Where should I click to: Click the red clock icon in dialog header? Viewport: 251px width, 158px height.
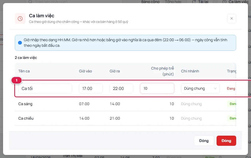point(20,19)
